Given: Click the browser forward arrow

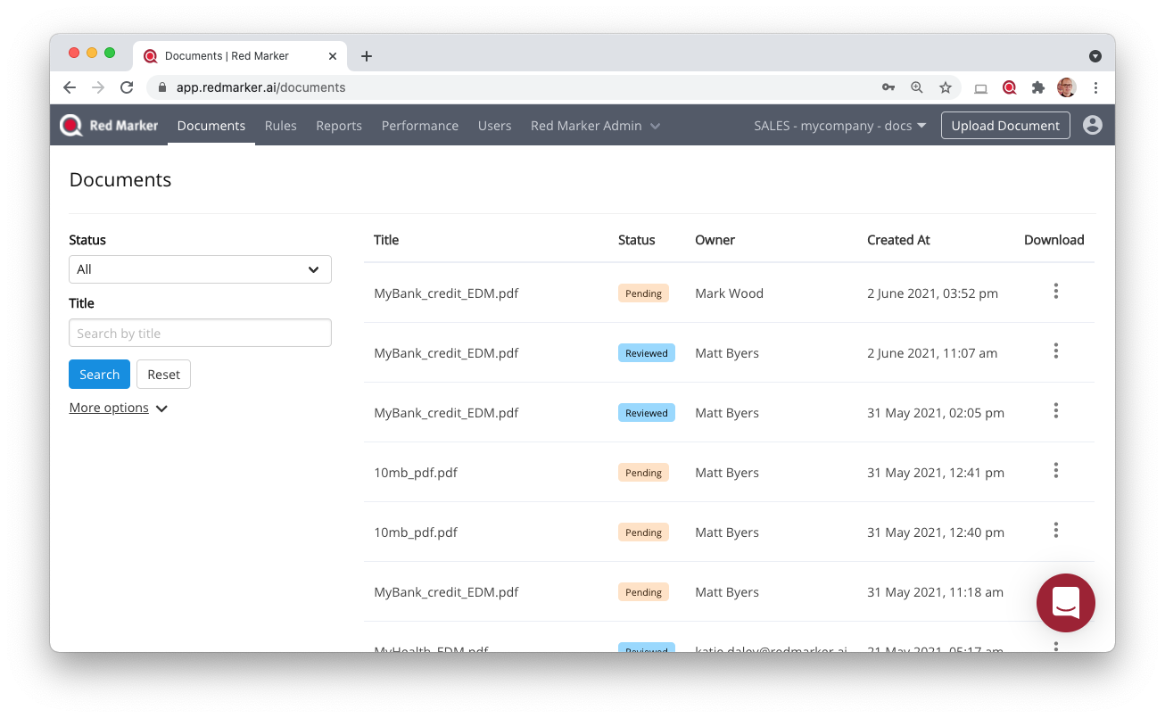Looking at the screenshot, I should pyautogui.click(x=98, y=87).
